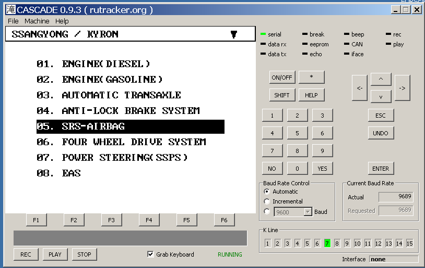Select the fixed Baud radio option
The height and width of the screenshot is (268, 425).
pos(267,211)
